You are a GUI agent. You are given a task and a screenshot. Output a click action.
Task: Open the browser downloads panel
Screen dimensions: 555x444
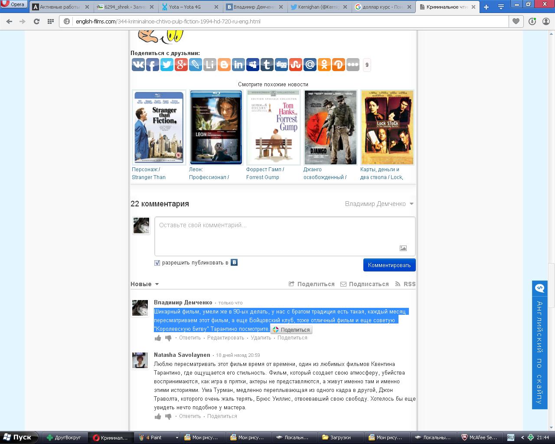[x=532, y=21]
